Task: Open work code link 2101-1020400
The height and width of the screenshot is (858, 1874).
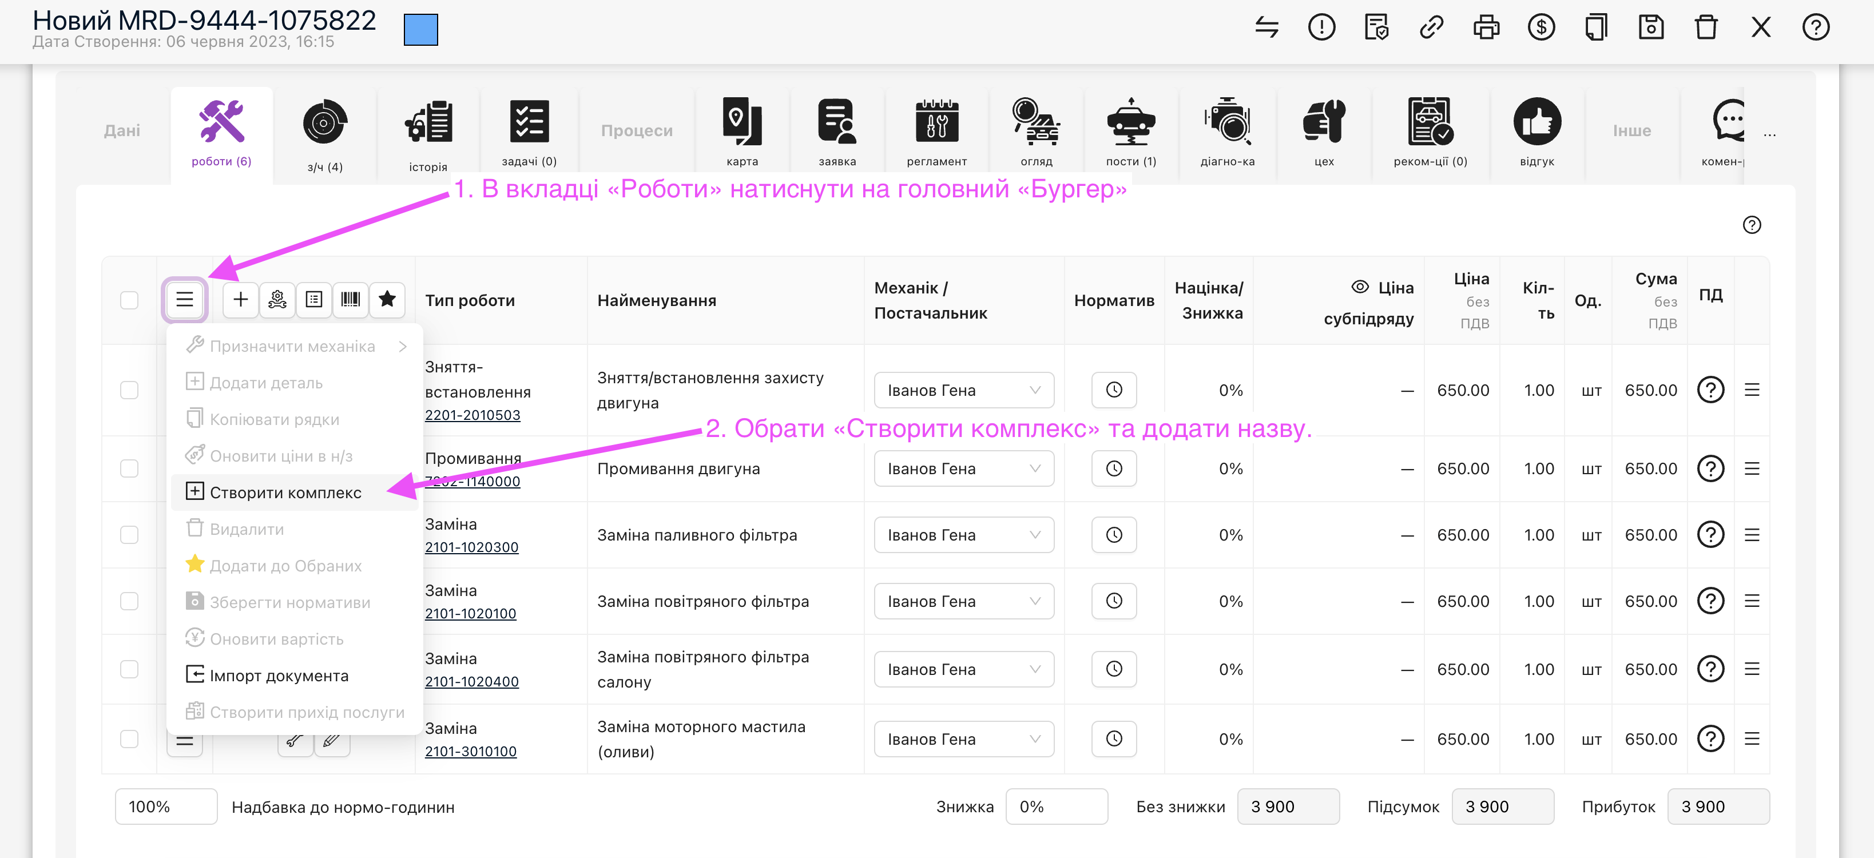Action: point(471,682)
